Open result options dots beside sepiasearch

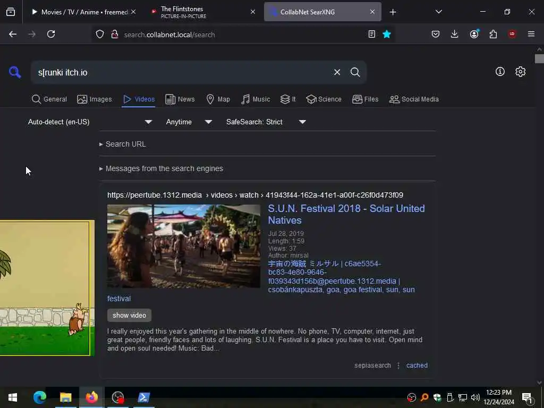pyautogui.click(x=398, y=365)
